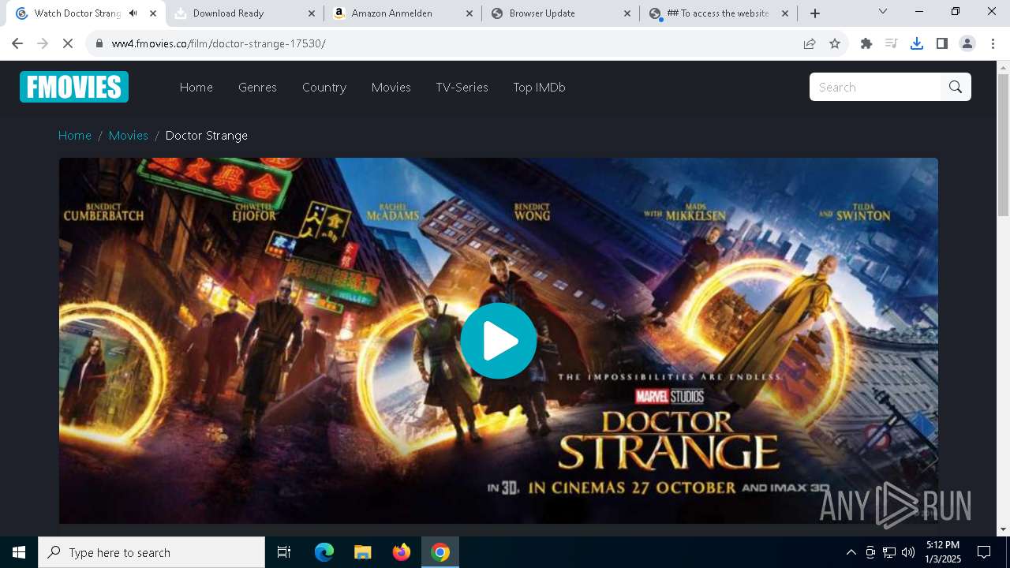Click the Home breadcrumb link

pyautogui.click(x=75, y=136)
